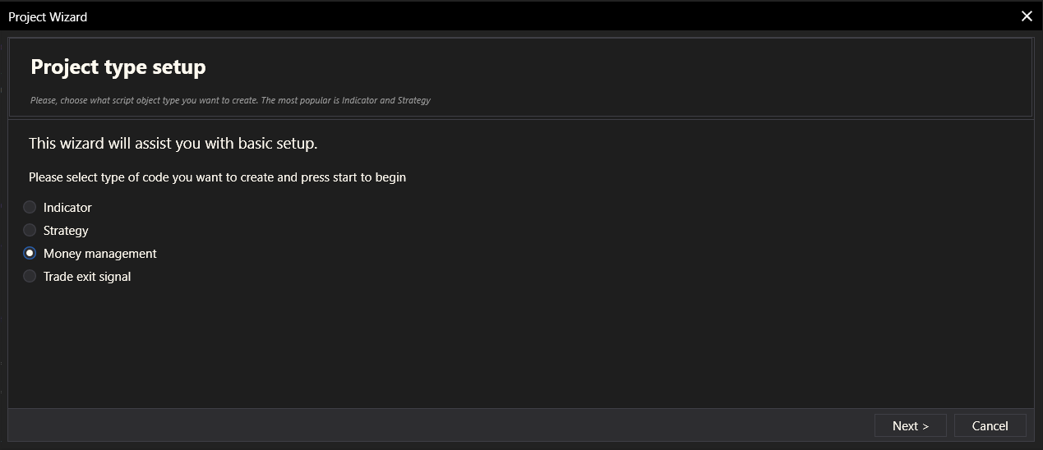
Task: Click the 'Project Wizard' window title
Action: coord(48,16)
